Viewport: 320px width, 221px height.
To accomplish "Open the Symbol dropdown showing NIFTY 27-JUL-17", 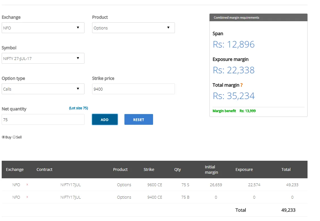I will tap(43, 58).
